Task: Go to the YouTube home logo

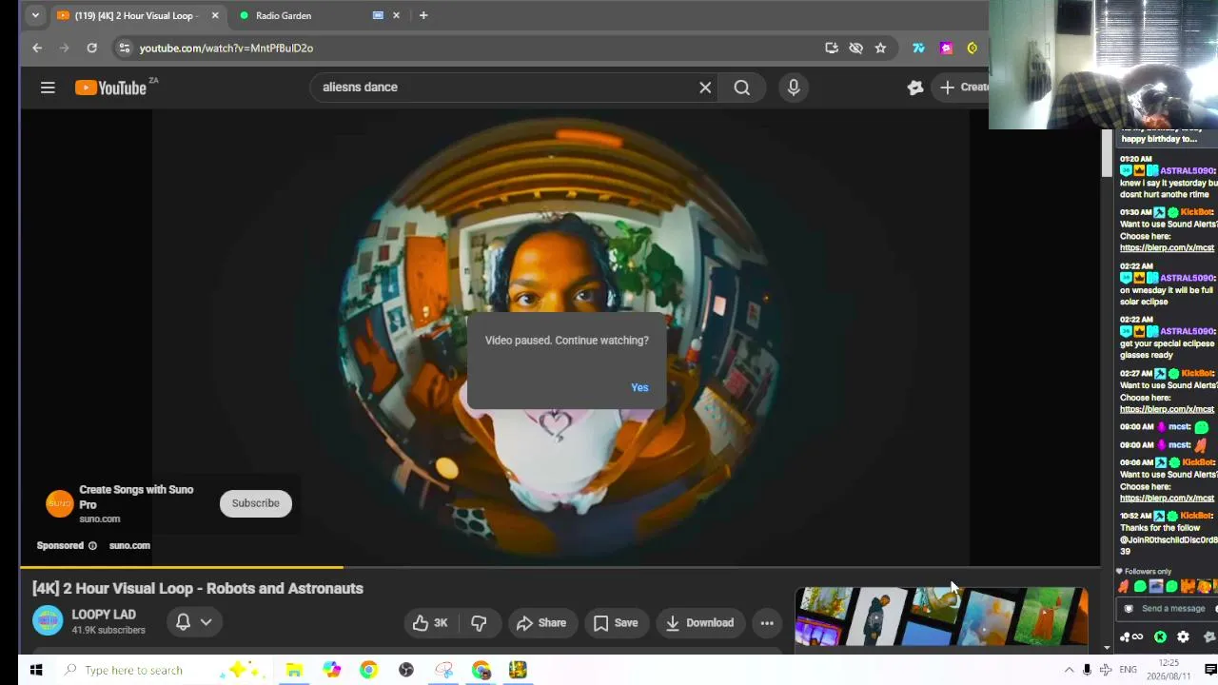Action: click(110, 88)
